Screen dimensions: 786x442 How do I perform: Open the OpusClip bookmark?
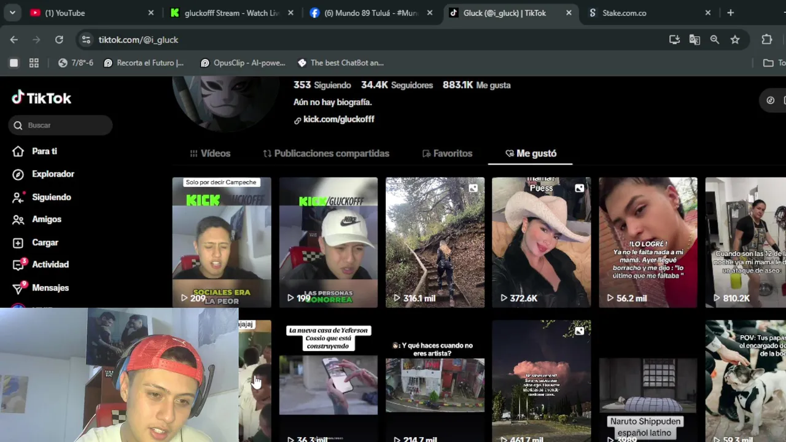[243, 63]
